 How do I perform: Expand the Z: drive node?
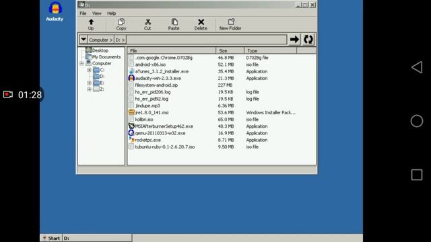(x=89, y=89)
